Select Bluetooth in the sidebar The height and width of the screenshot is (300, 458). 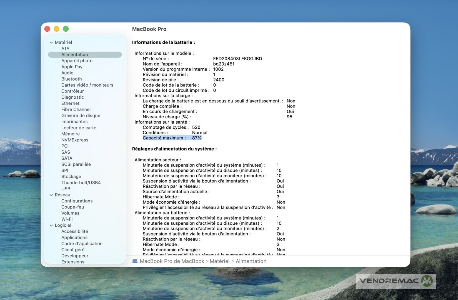(x=71, y=79)
